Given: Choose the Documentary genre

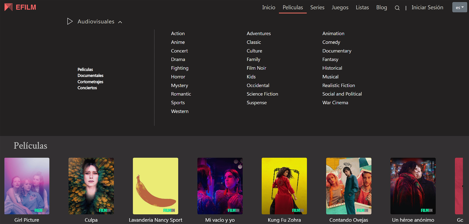Looking at the screenshot, I should coord(337,51).
